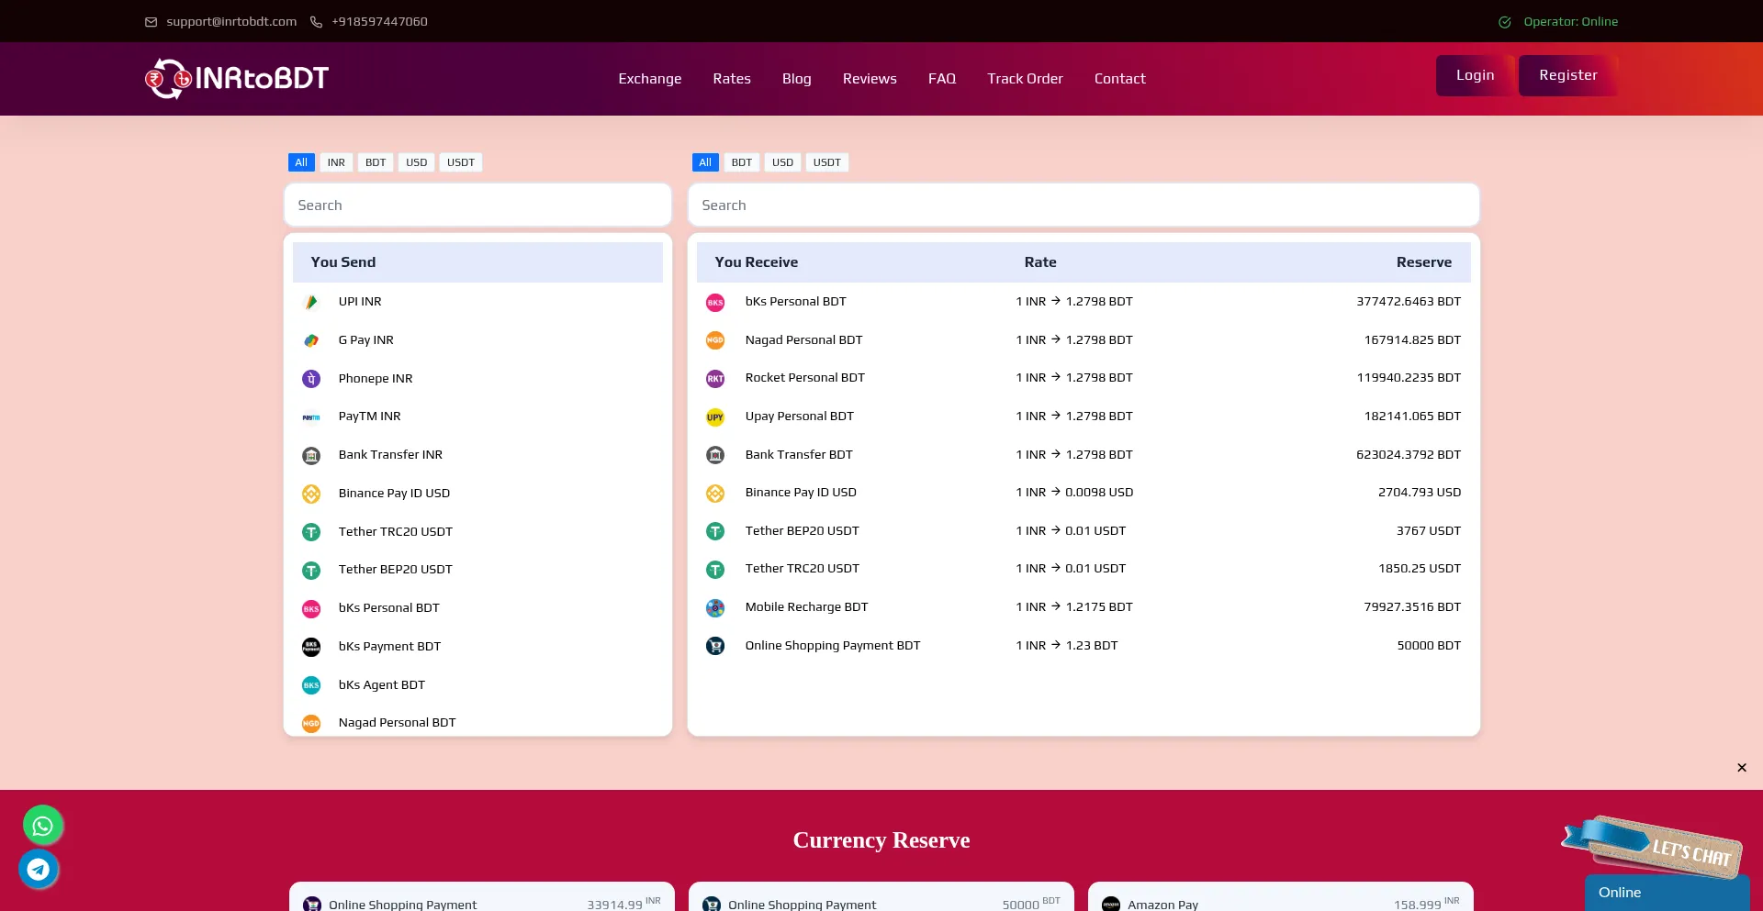Click the 1 INR → 1.23 BDT rate

1067,646
